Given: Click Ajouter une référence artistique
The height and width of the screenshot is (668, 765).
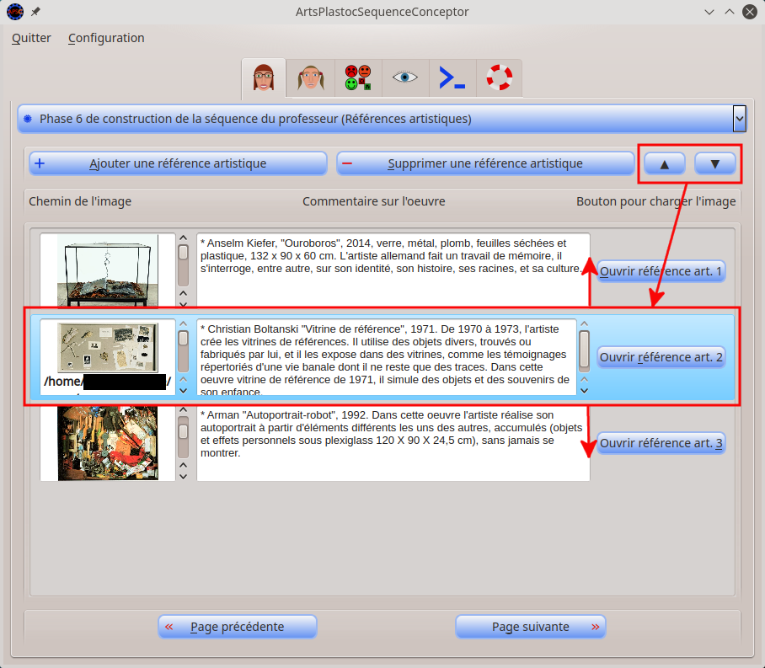Looking at the screenshot, I should [x=178, y=163].
